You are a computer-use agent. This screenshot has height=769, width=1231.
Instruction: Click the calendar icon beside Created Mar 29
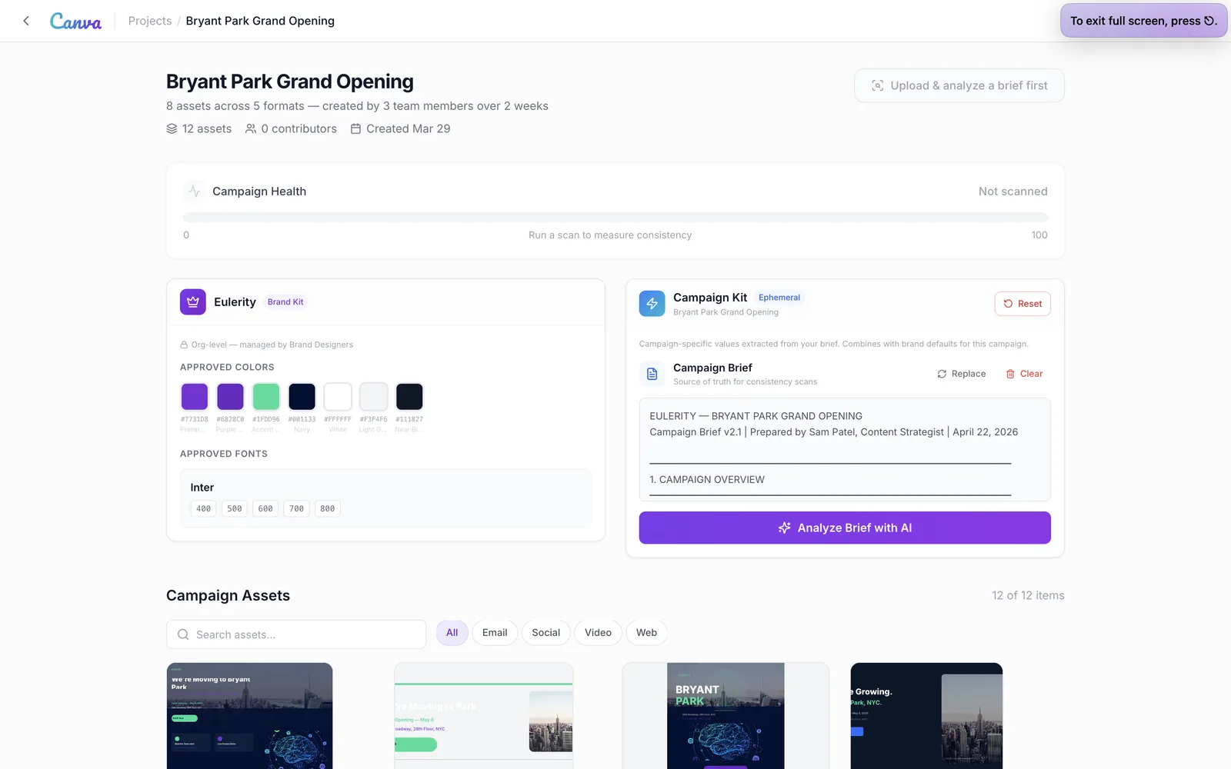tap(355, 128)
